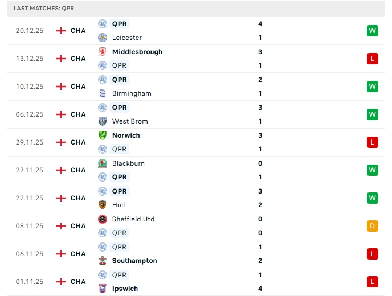Click the Sheffield Utd club crest icon
Screen dimensions: 392x296
pos(103,219)
